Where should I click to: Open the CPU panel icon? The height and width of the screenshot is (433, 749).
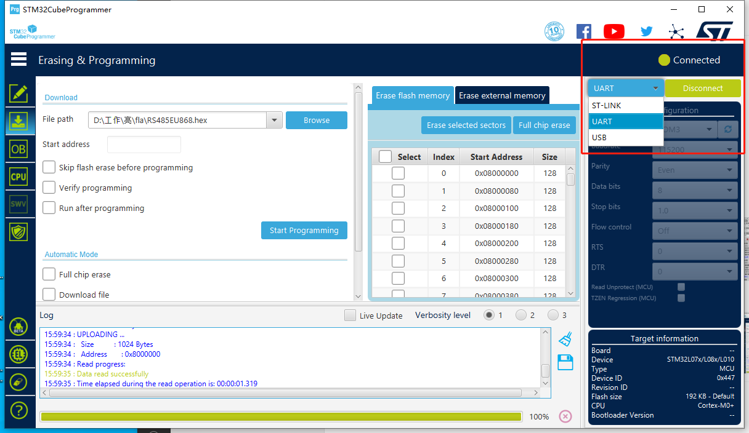pos(18,177)
